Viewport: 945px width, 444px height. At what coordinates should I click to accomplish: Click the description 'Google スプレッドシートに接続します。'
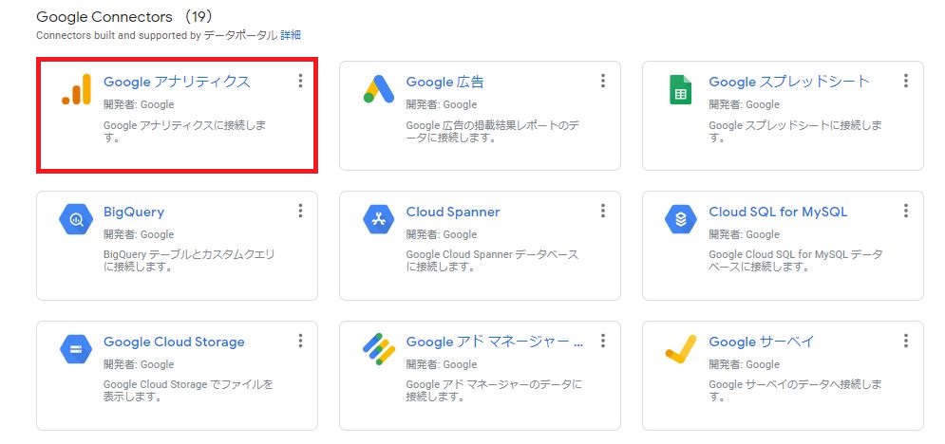[796, 132]
